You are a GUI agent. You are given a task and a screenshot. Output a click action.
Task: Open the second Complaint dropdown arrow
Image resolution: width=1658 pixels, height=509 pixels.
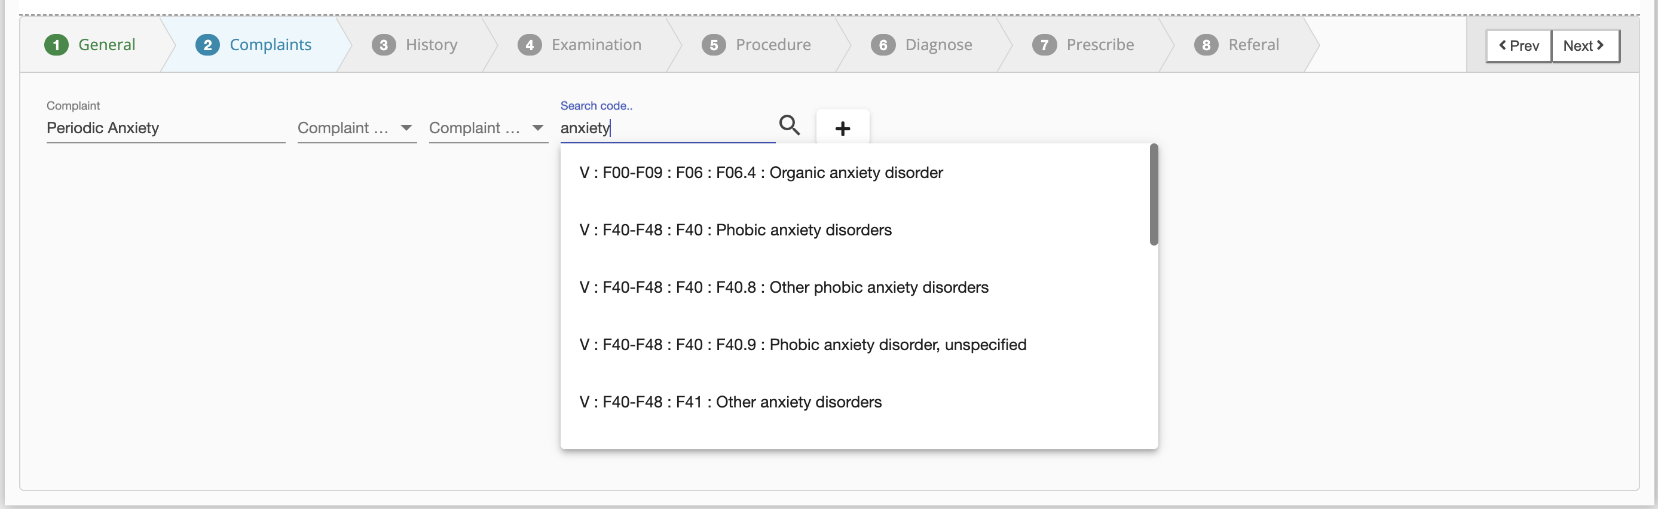point(537,128)
